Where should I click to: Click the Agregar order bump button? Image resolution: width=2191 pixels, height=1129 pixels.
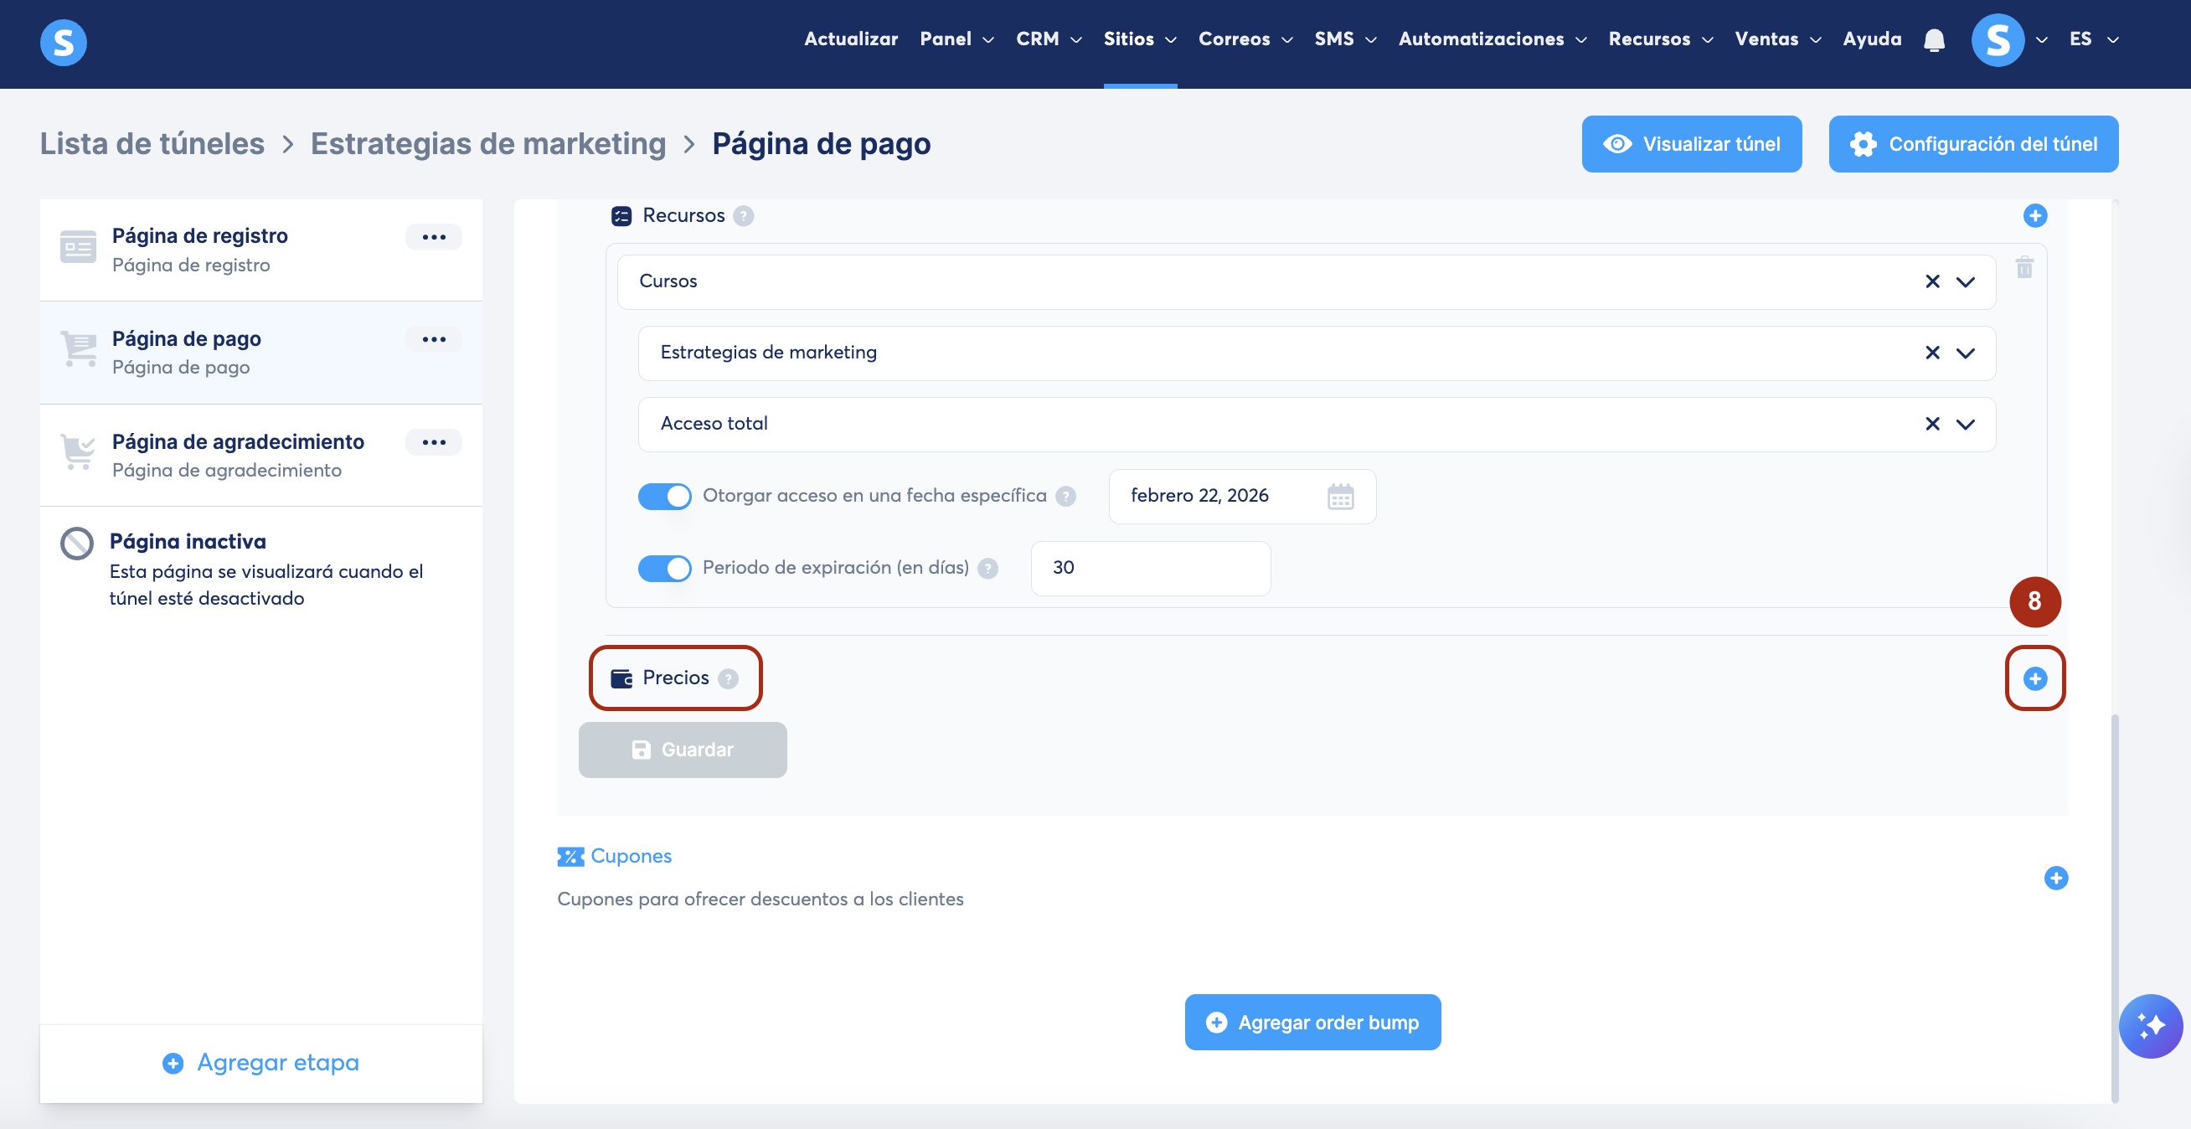point(1312,1022)
